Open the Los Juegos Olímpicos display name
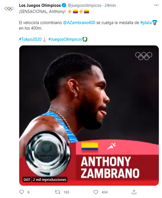 (x=40, y=5)
